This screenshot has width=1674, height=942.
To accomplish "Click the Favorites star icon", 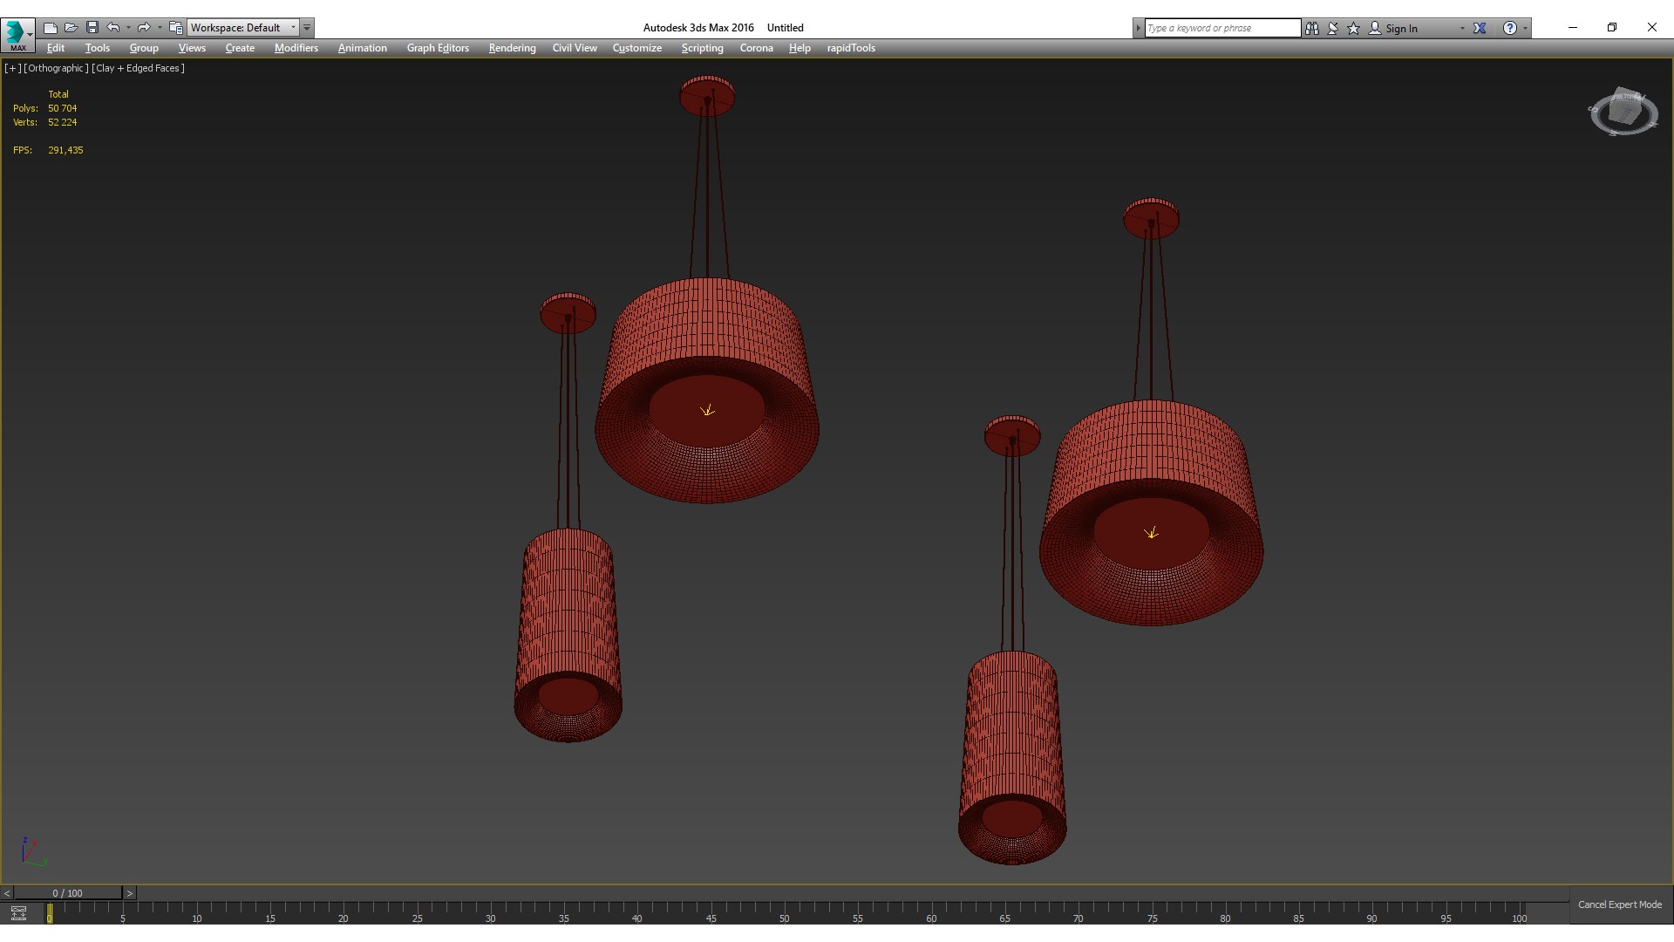I will (x=1354, y=28).
